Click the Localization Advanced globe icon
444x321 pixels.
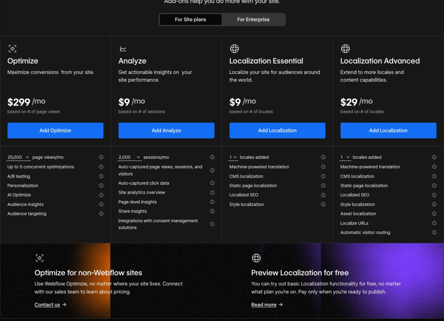[345, 49]
